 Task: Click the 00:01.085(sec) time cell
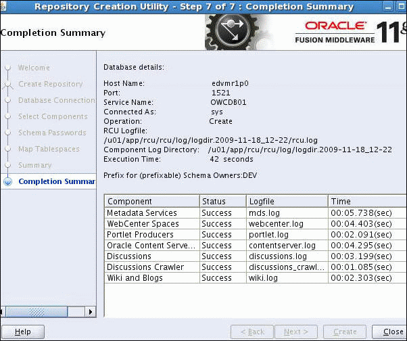click(367, 267)
